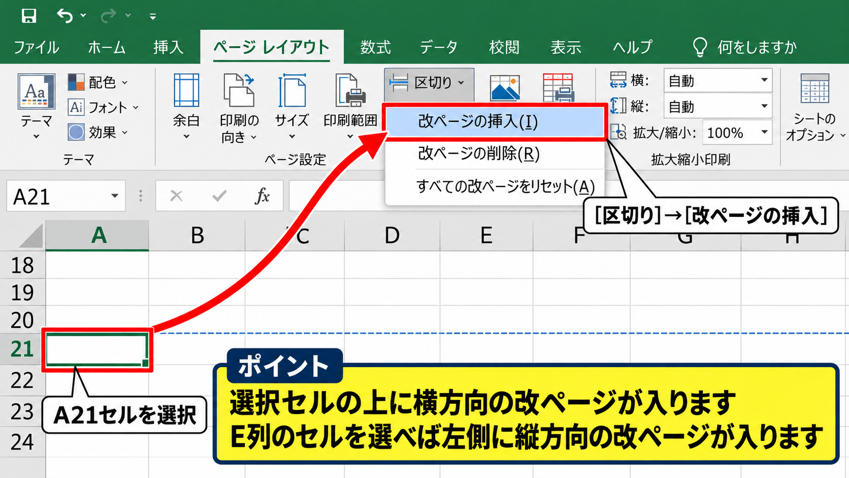The height and width of the screenshot is (478, 849).
Task: Click the サイズ paper size icon
Action: [x=292, y=91]
